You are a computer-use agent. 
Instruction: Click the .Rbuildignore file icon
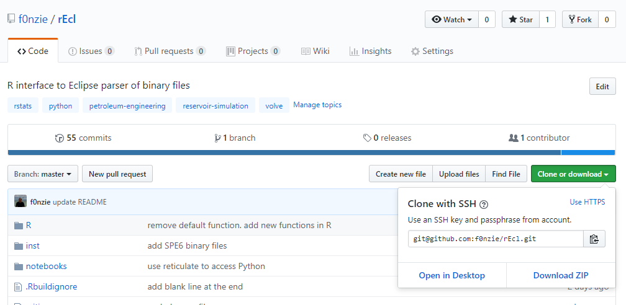click(18, 286)
